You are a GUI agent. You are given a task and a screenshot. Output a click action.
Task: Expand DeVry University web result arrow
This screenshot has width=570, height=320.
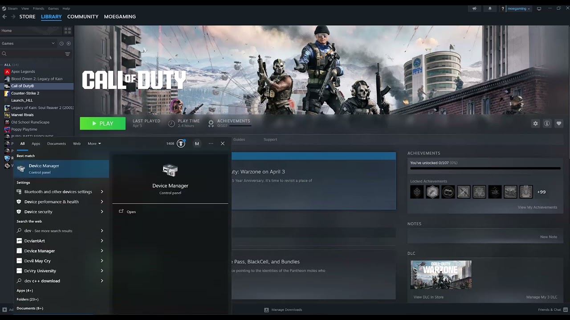click(102, 271)
